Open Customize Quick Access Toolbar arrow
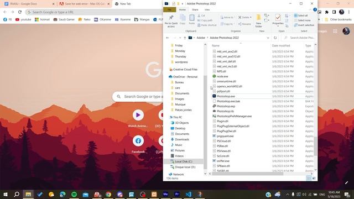 pyautogui.click(x=183, y=4)
